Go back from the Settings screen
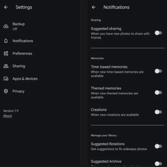Viewport: 167px width, 167px height. (x=6, y=7)
